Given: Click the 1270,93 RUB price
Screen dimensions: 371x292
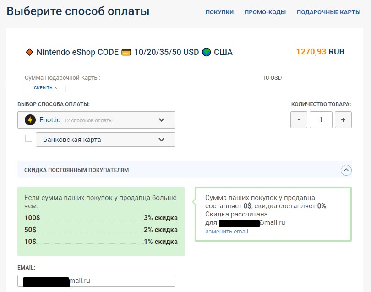Looking at the screenshot, I should 320,52.
